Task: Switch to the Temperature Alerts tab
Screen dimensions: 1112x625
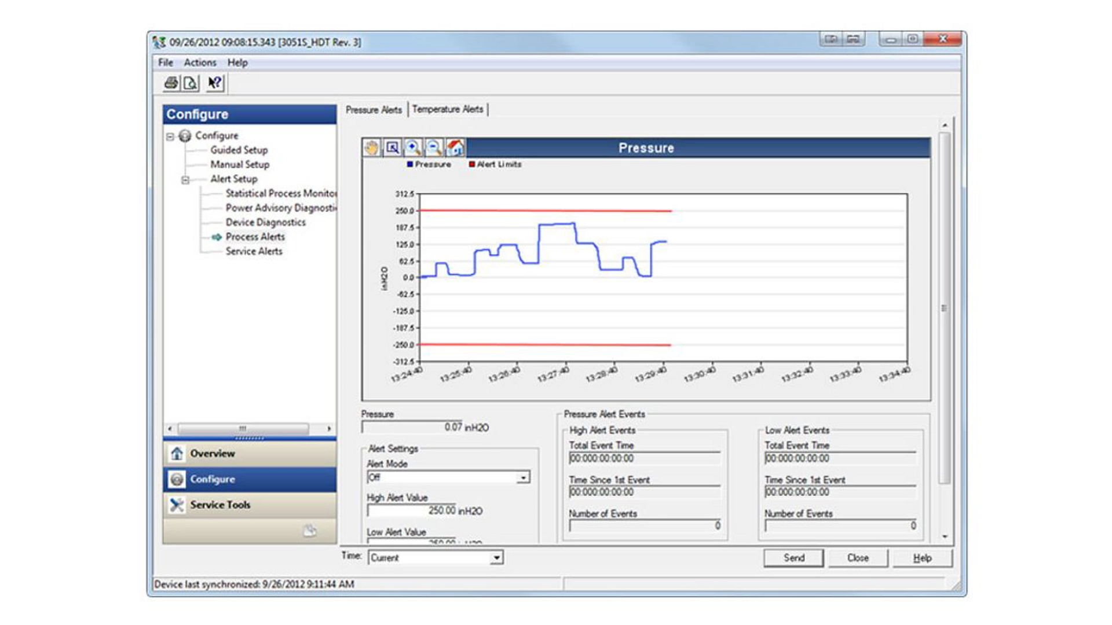Action: coord(448,109)
